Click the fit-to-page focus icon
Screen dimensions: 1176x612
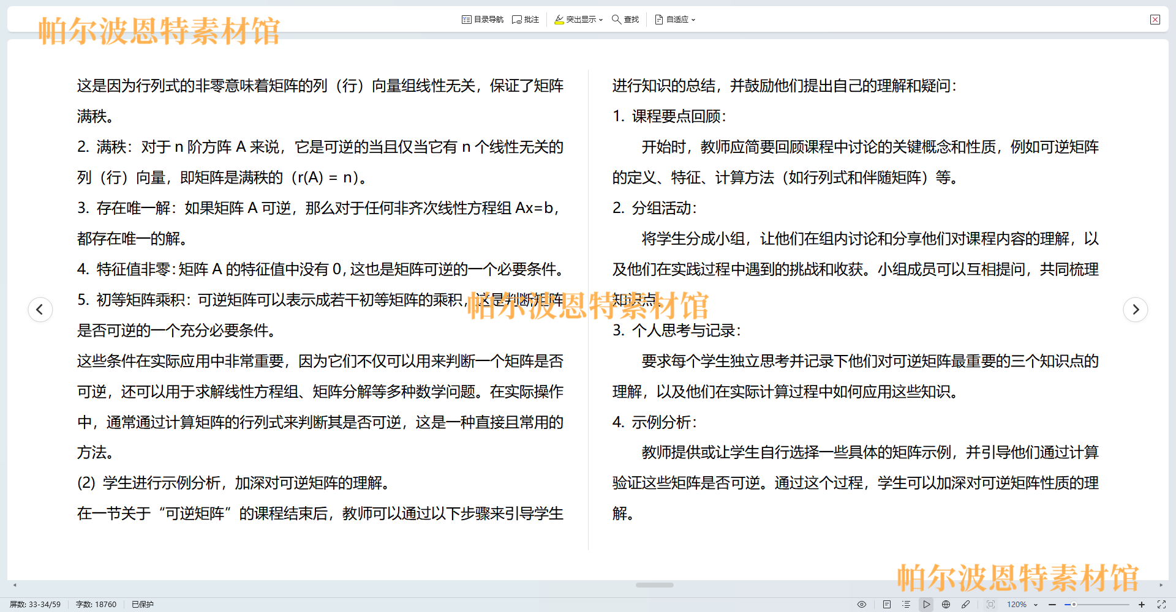point(990,604)
